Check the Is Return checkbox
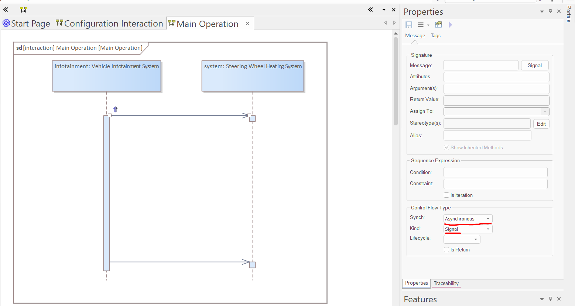 point(446,250)
